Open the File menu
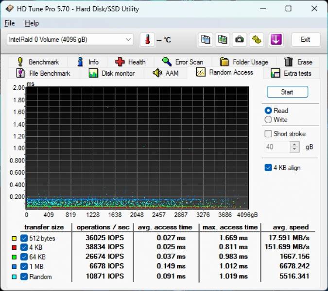 (x=10, y=23)
